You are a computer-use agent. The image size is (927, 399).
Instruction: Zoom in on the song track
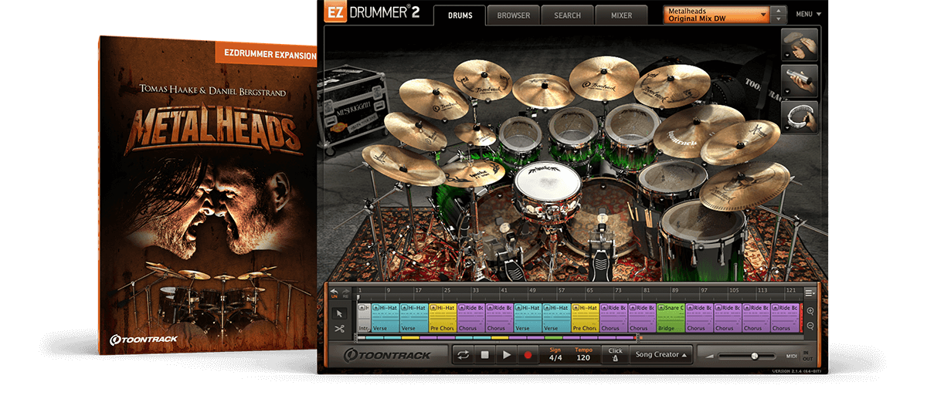click(810, 312)
